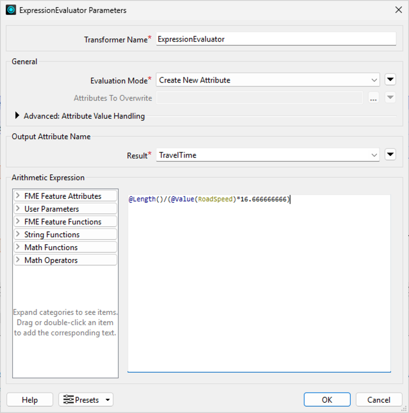Screen dimensions: 409x413
Task: Open Evaluation Mode side arrow menu
Action: pos(390,80)
